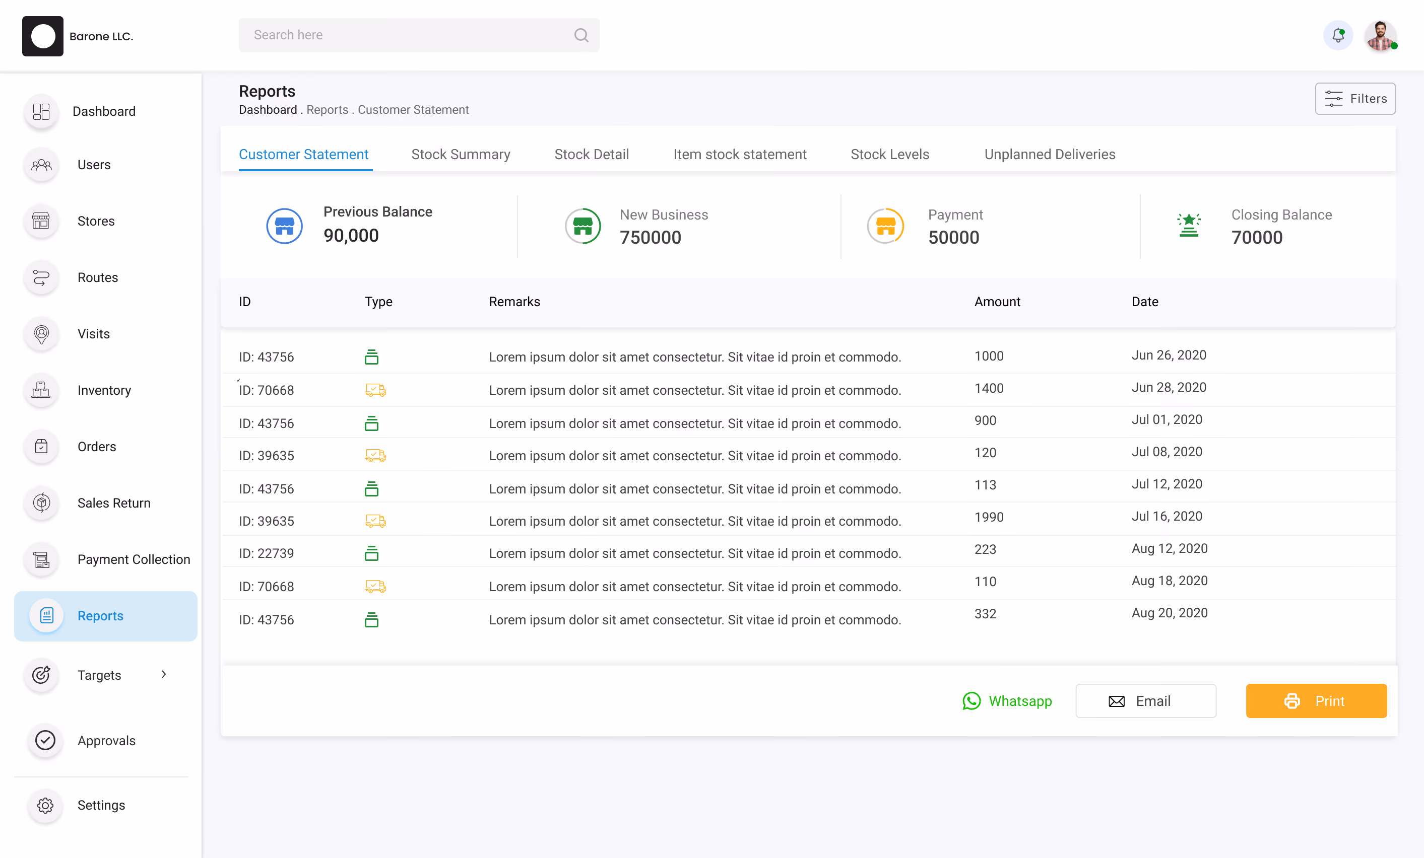
Task: Click the Closing Balance star icon
Action: tap(1189, 225)
